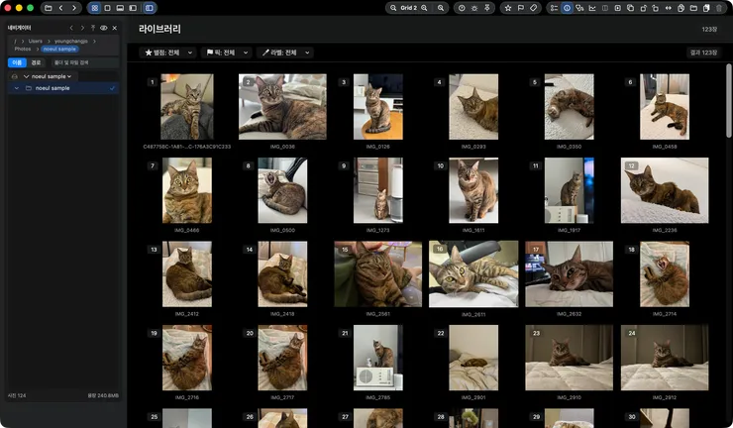Switch to the 경로 tab
Screen dimensions: 733x428
(36, 62)
